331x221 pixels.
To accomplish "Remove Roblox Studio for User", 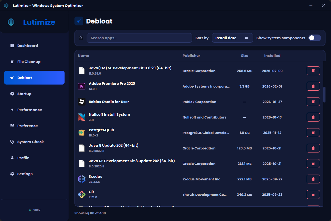I will (x=313, y=102).
